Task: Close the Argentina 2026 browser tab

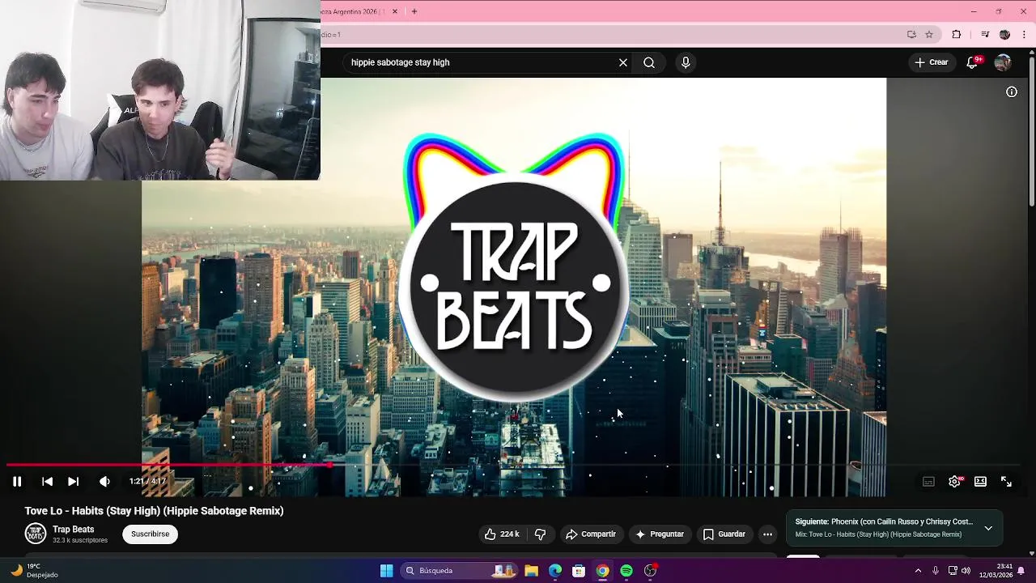Action: (395, 11)
